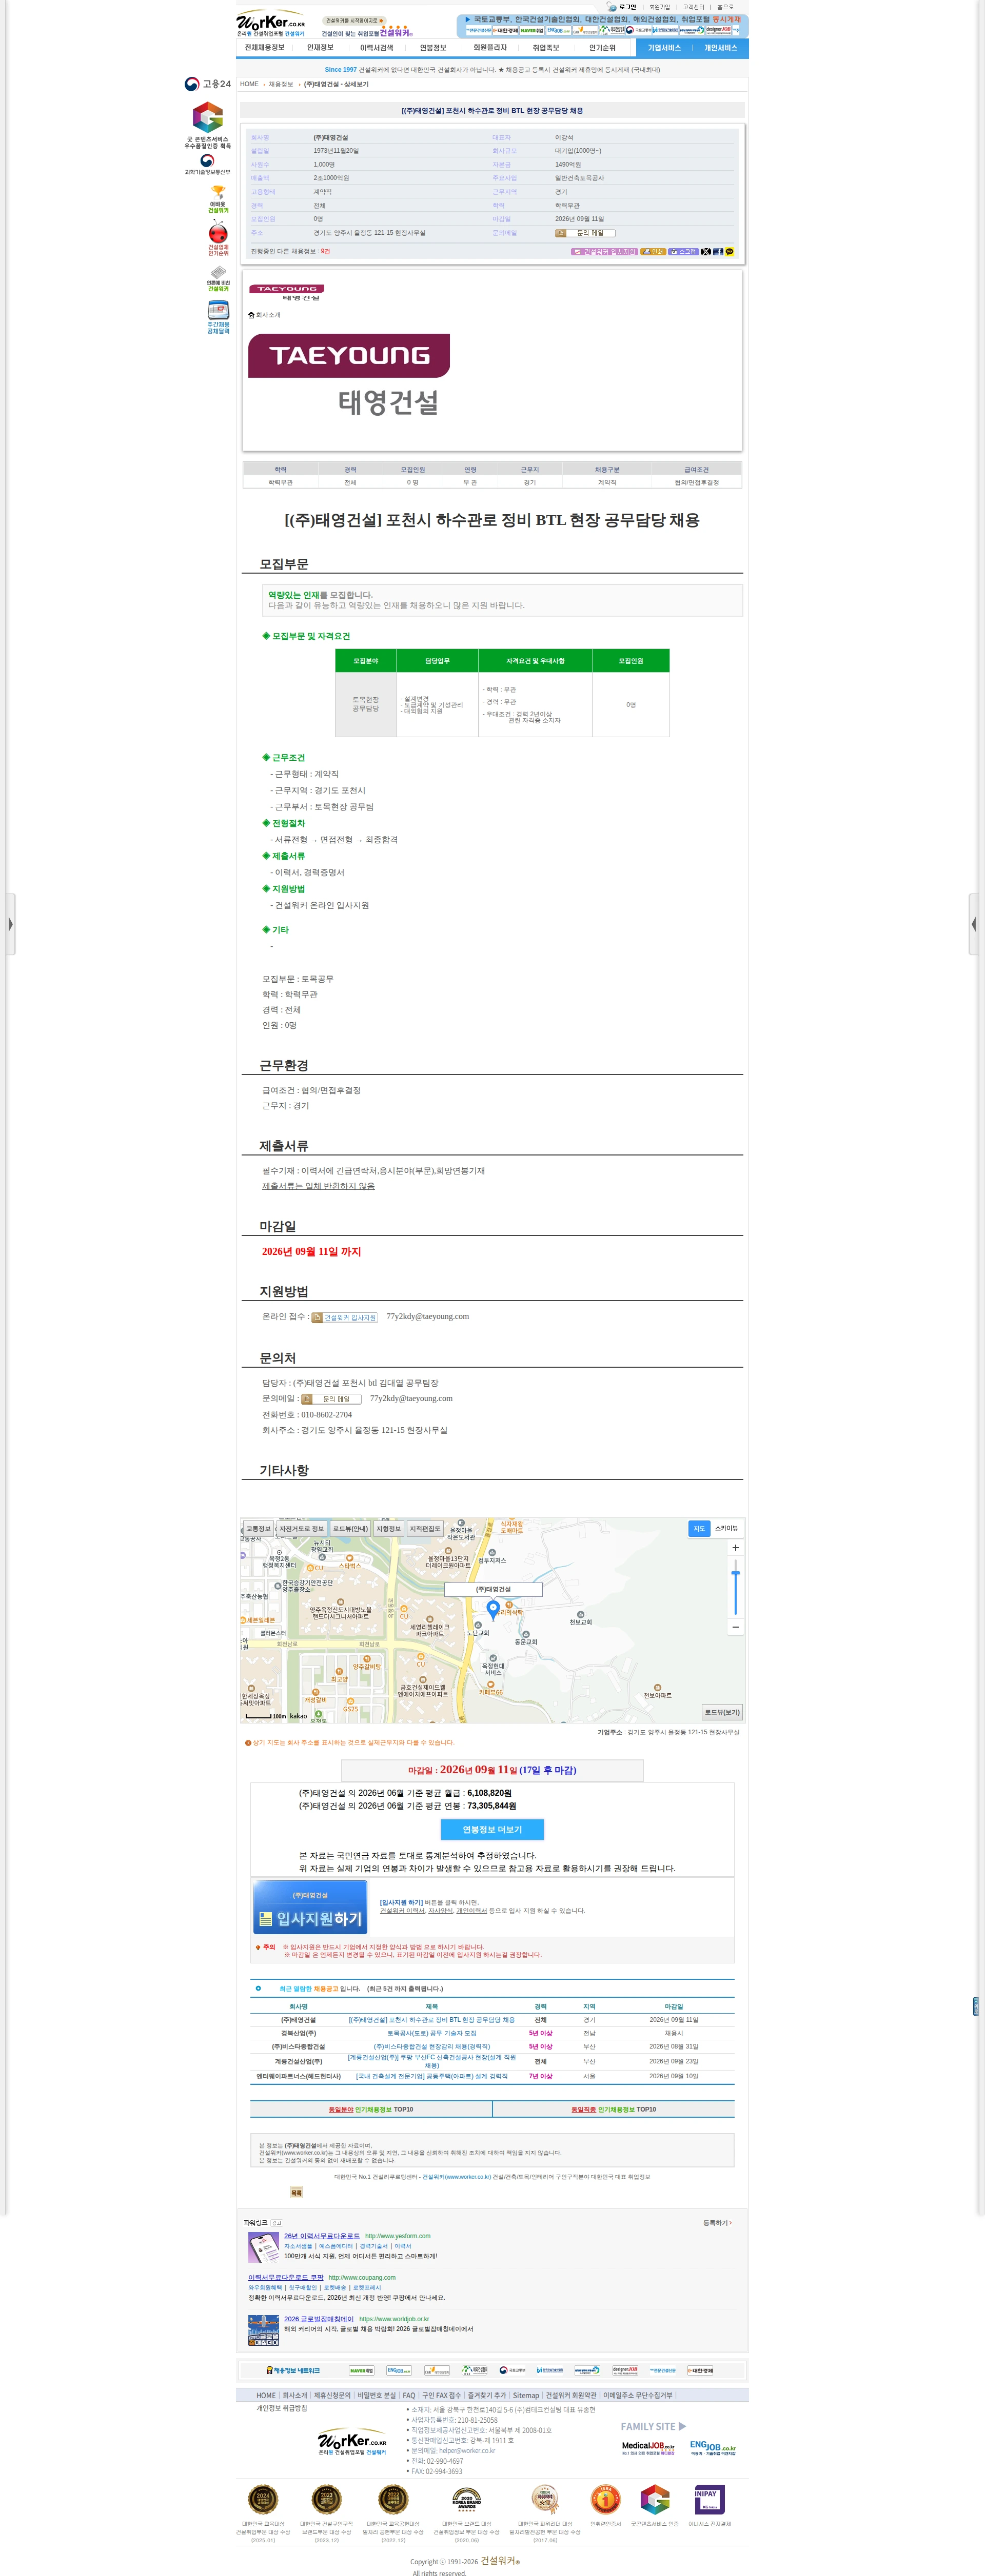Viewport: 985px width, 2576px height.
Task: Click the map zoom-in plus button
Action: coord(736,1547)
